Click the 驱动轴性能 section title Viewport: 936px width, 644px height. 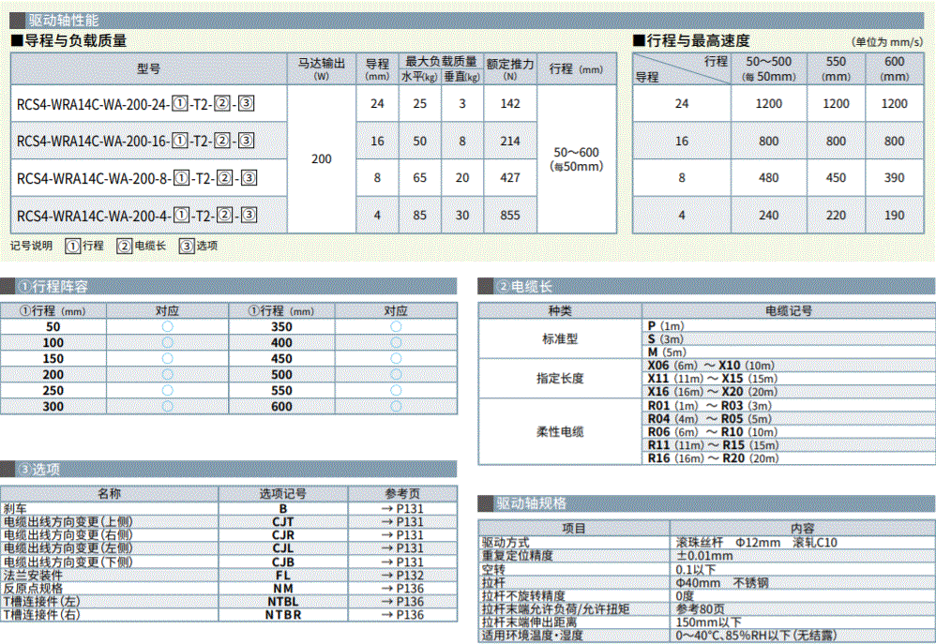point(64,21)
